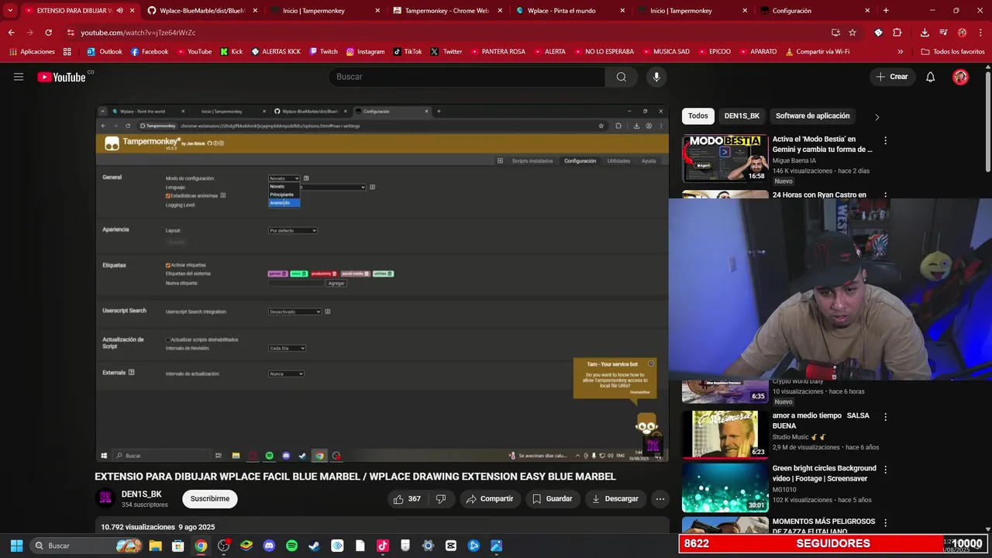Screen dimensions: 992x558
Task: Open Spotify from the taskbar
Action: [x=291, y=546]
